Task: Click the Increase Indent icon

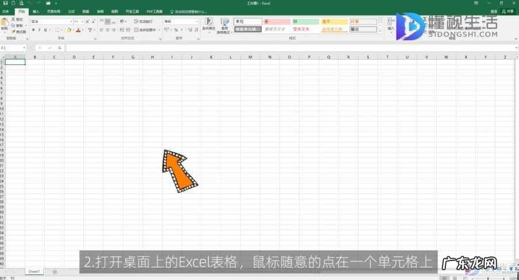Action: click(x=128, y=30)
